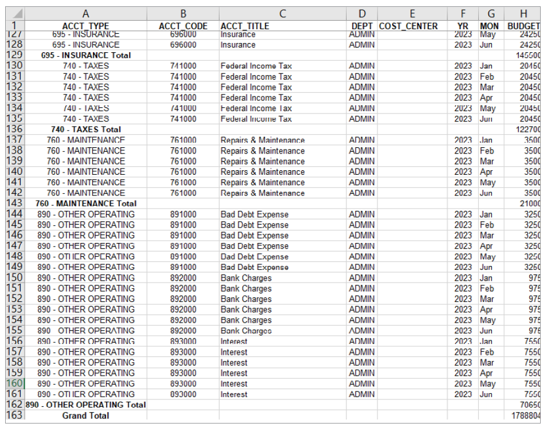Click empty COST_CENTER cell in row 150
The height and width of the screenshot is (439, 547).
coord(412,278)
